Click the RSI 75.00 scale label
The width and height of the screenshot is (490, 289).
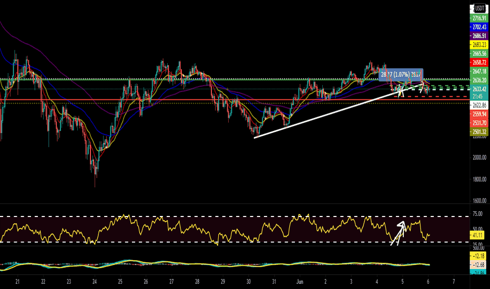point(478,214)
